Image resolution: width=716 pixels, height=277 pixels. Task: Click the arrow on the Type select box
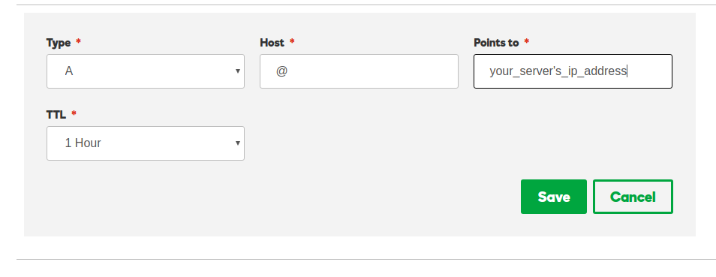pos(237,71)
